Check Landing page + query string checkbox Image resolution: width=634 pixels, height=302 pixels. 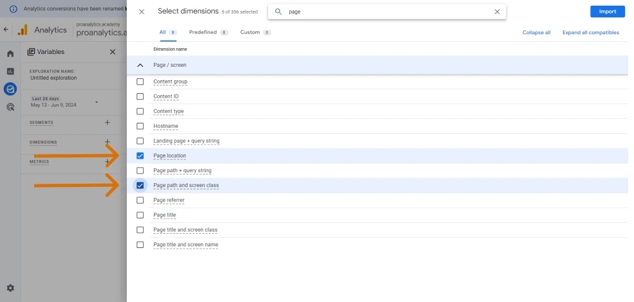[x=140, y=141]
